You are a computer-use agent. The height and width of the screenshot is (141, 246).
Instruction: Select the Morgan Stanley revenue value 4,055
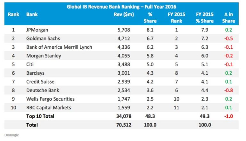tap(124, 55)
